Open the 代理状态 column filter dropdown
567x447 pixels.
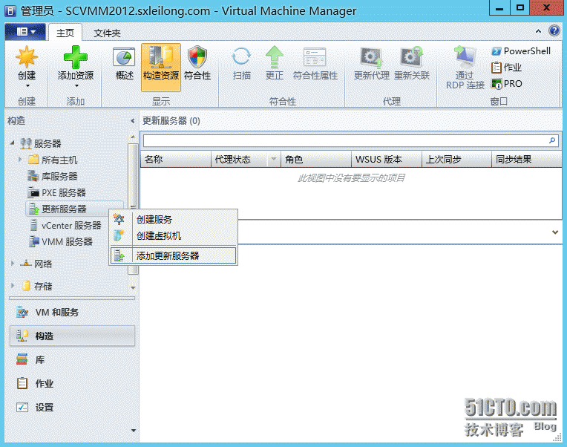pos(274,159)
